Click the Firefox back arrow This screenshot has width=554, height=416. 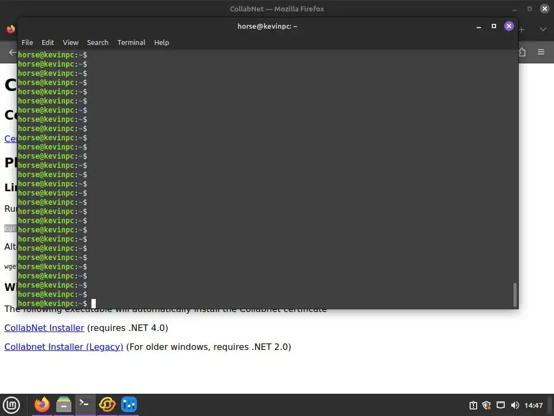click(13, 53)
